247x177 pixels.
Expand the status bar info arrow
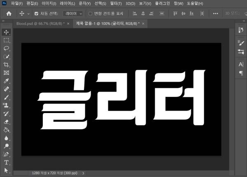click(x=83, y=173)
